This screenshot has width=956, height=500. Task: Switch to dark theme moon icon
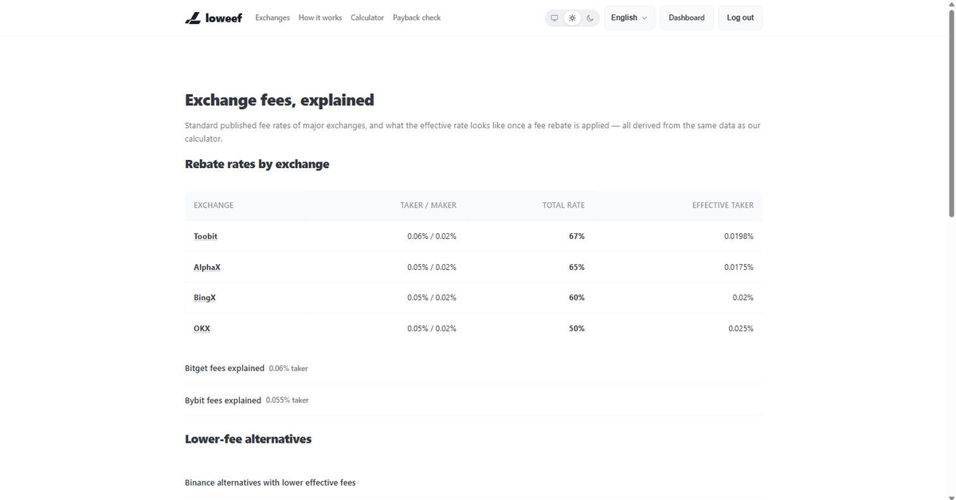point(590,18)
